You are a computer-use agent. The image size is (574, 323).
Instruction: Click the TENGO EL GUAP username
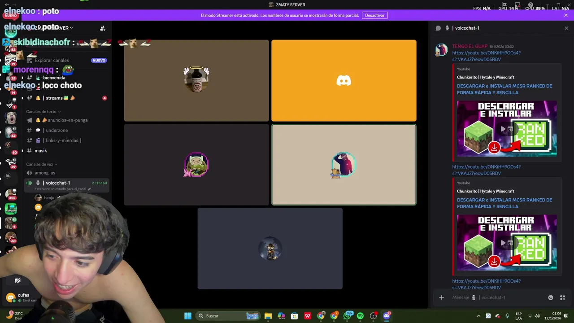tap(470, 46)
